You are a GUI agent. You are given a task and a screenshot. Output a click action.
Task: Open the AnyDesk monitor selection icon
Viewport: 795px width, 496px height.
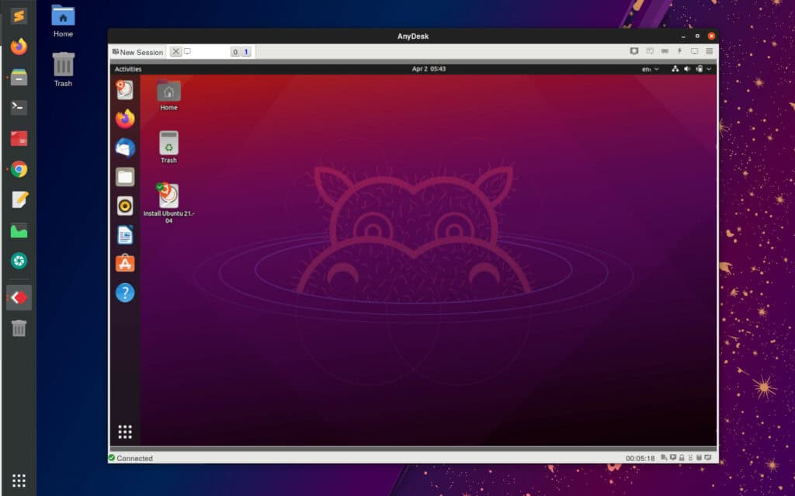[x=634, y=51]
